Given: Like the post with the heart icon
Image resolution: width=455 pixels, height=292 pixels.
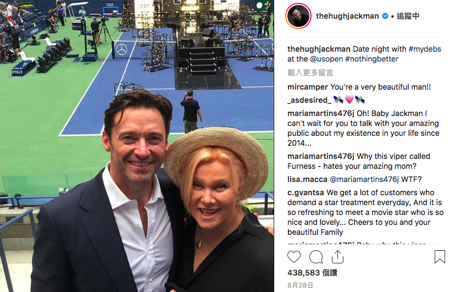Looking at the screenshot, I should coord(294,257).
